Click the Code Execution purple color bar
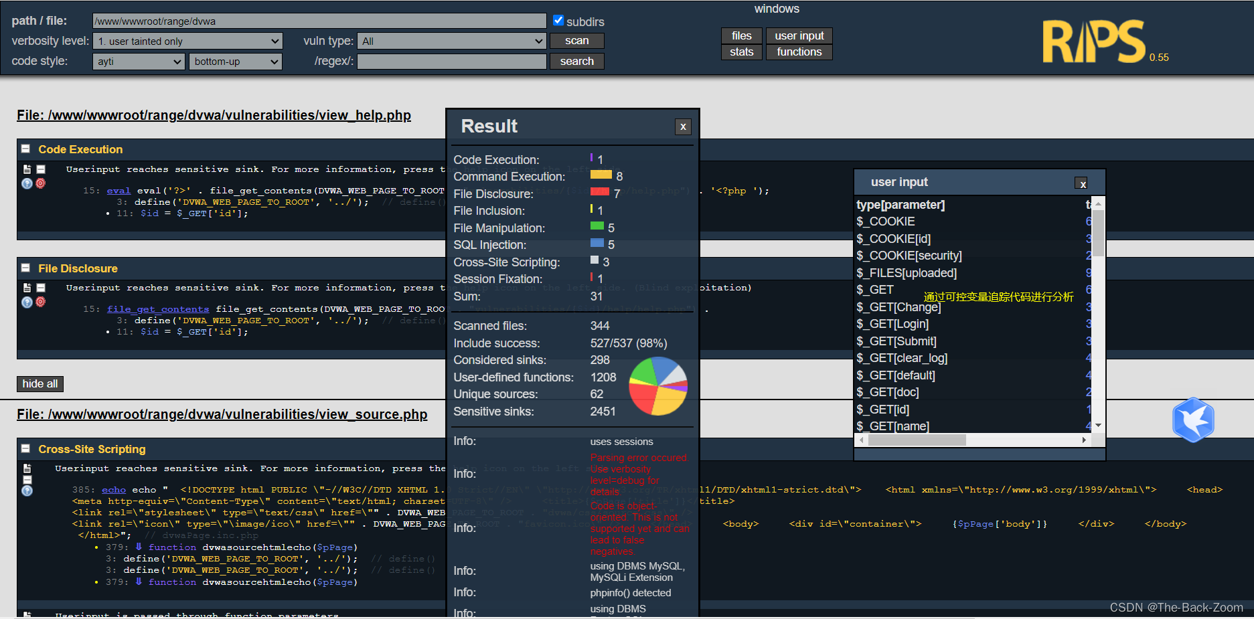The width and height of the screenshot is (1254, 619). click(x=592, y=158)
